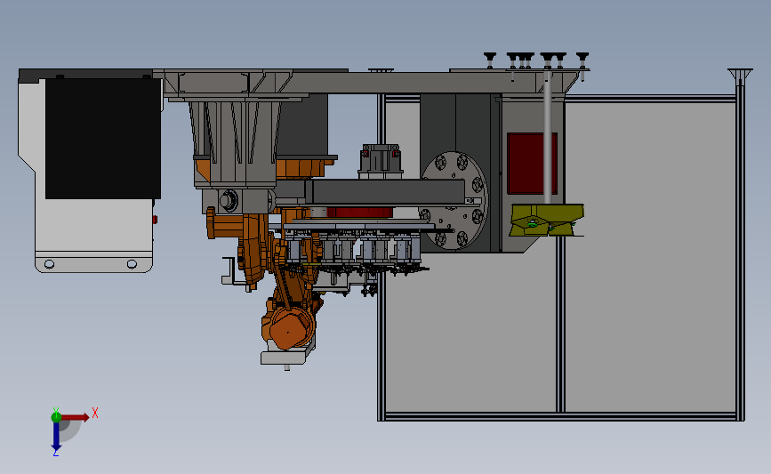The height and width of the screenshot is (474, 771).
Task: Click the red X axis arrow of the triad
Action: click(x=75, y=417)
